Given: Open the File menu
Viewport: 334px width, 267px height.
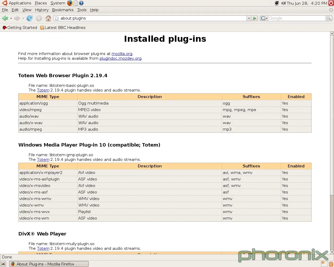Looking at the screenshot, I should [x=5, y=10].
